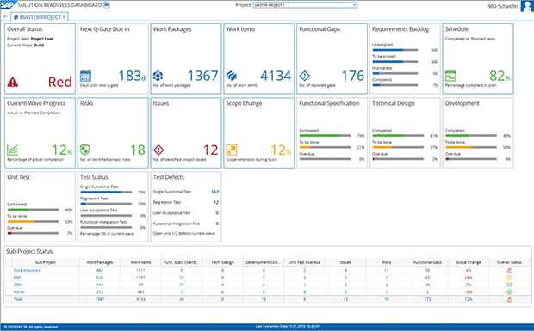
Task: Click the Current Wave Progress chart icon
Action: (13, 150)
